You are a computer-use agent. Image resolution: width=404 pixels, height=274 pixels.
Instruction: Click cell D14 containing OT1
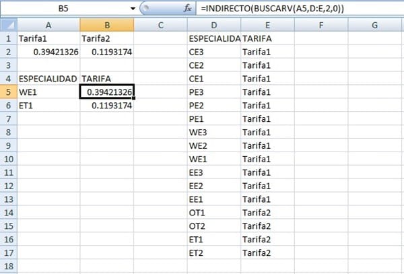click(x=214, y=213)
